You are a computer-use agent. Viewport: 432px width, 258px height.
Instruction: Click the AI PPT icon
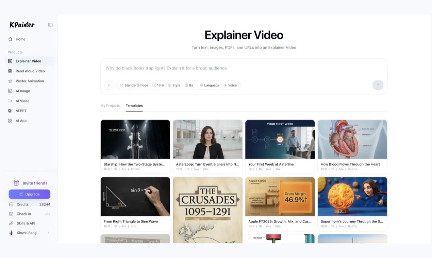(10, 111)
